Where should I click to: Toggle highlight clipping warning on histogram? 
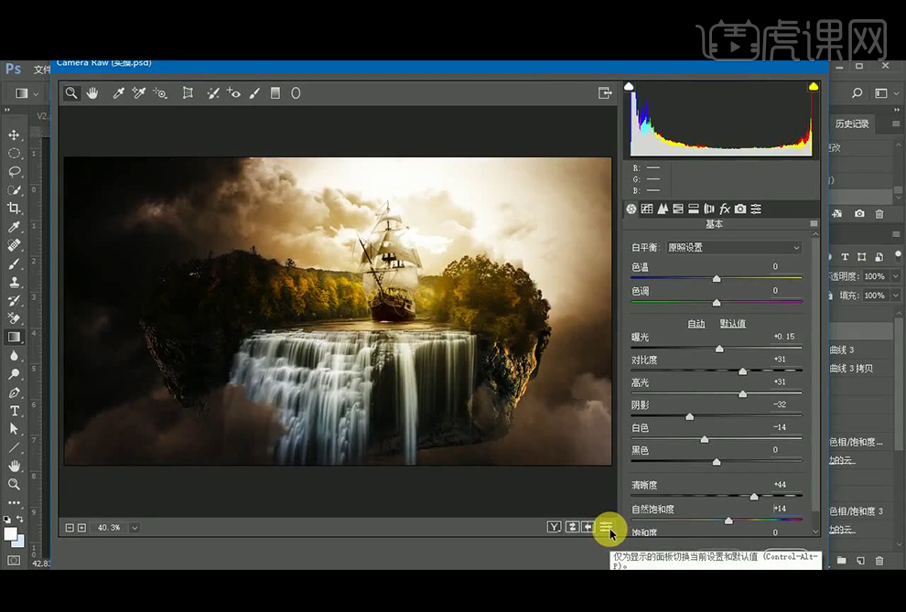(x=813, y=87)
